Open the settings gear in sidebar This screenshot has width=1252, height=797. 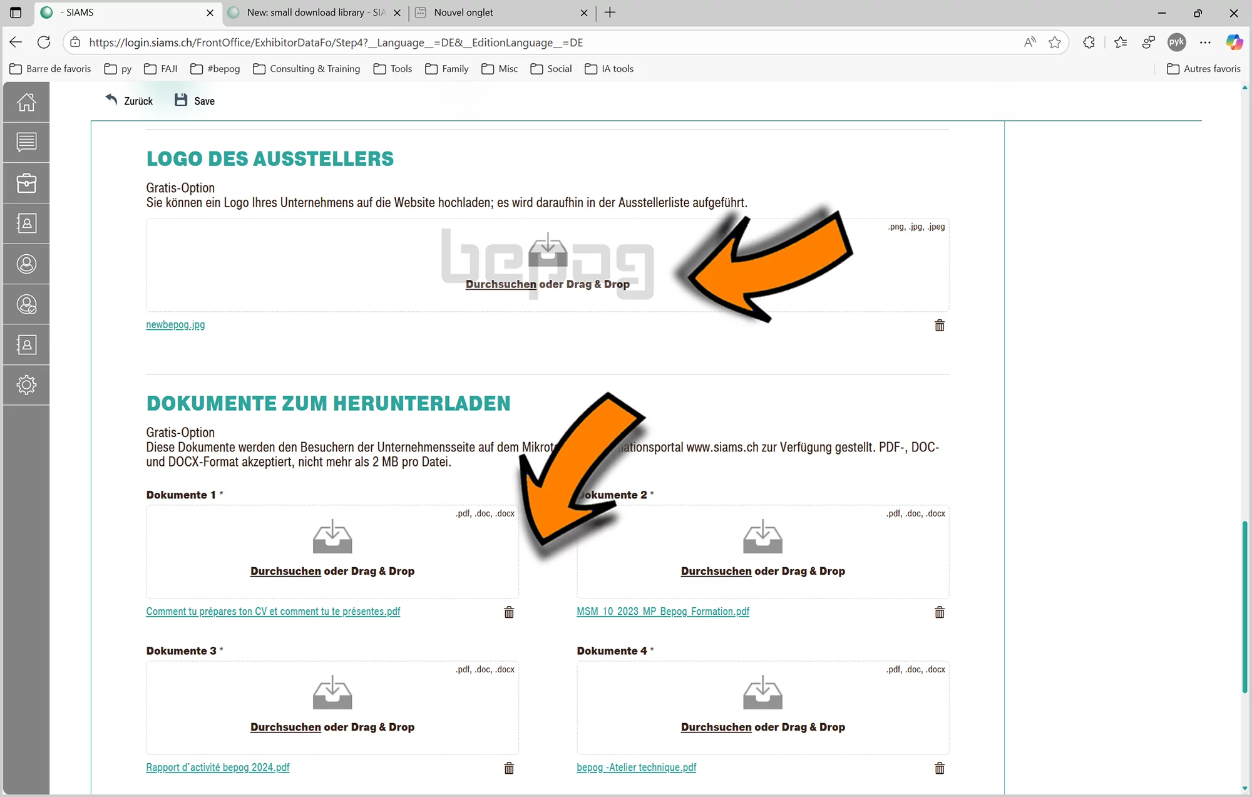(26, 384)
